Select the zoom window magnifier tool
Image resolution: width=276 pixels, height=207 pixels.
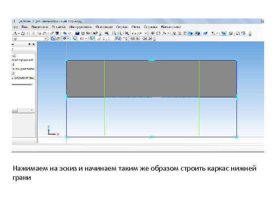(x=107, y=33)
